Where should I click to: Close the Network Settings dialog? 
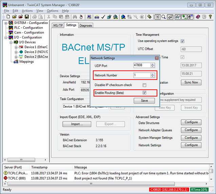click(x=157, y=58)
